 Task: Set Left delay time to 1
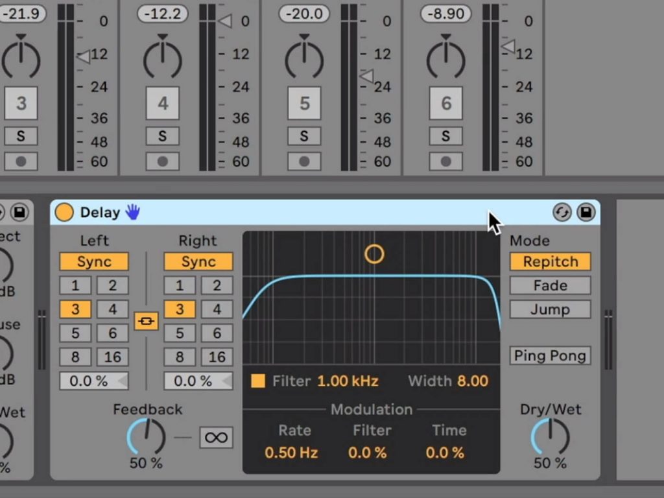75,285
